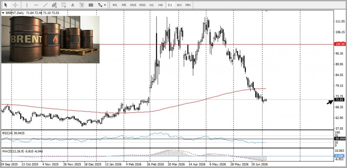Click the BRENT barrels image
This screenshot has height=168, width=347.
coord(51,40)
